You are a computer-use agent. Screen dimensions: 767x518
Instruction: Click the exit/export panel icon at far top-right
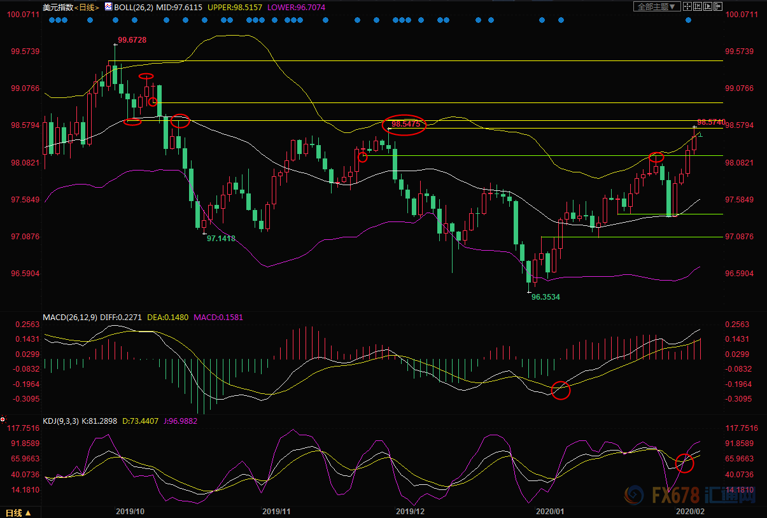[718, 6]
